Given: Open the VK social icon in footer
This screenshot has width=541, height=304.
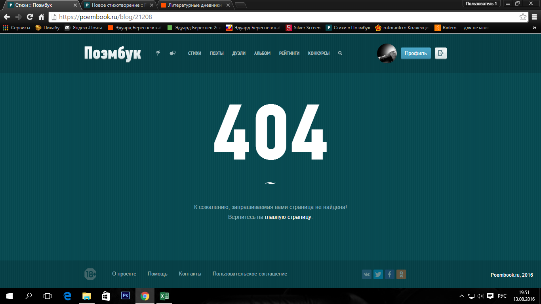Looking at the screenshot, I should click(x=367, y=274).
